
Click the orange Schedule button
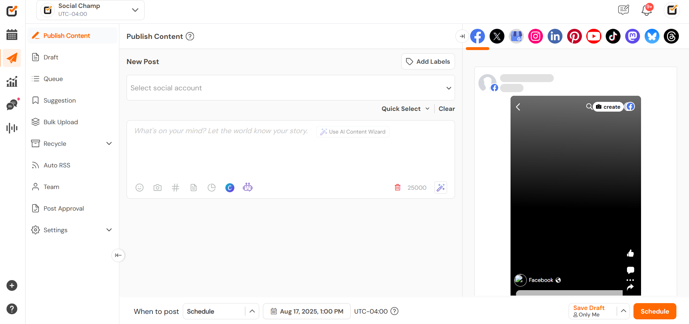pos(655,311)
